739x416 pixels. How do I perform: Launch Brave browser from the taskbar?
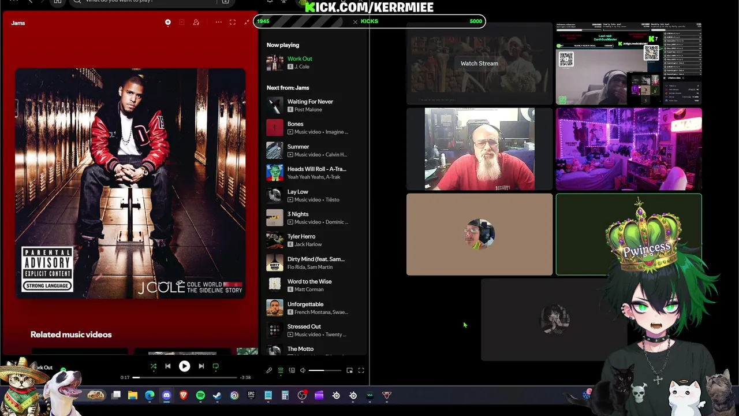184,395
